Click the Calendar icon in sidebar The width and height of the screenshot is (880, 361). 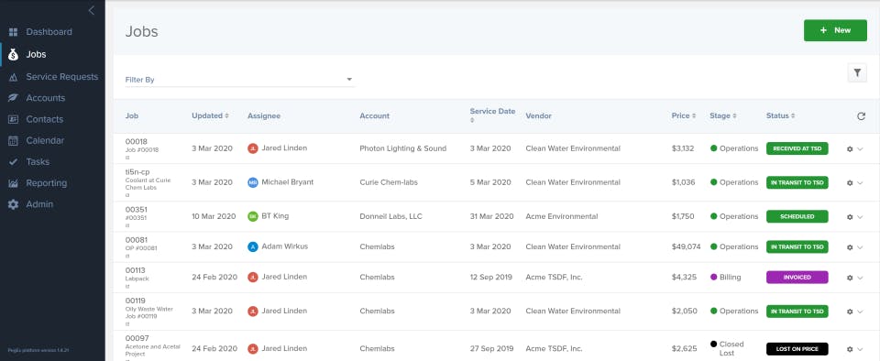point(13,141)
